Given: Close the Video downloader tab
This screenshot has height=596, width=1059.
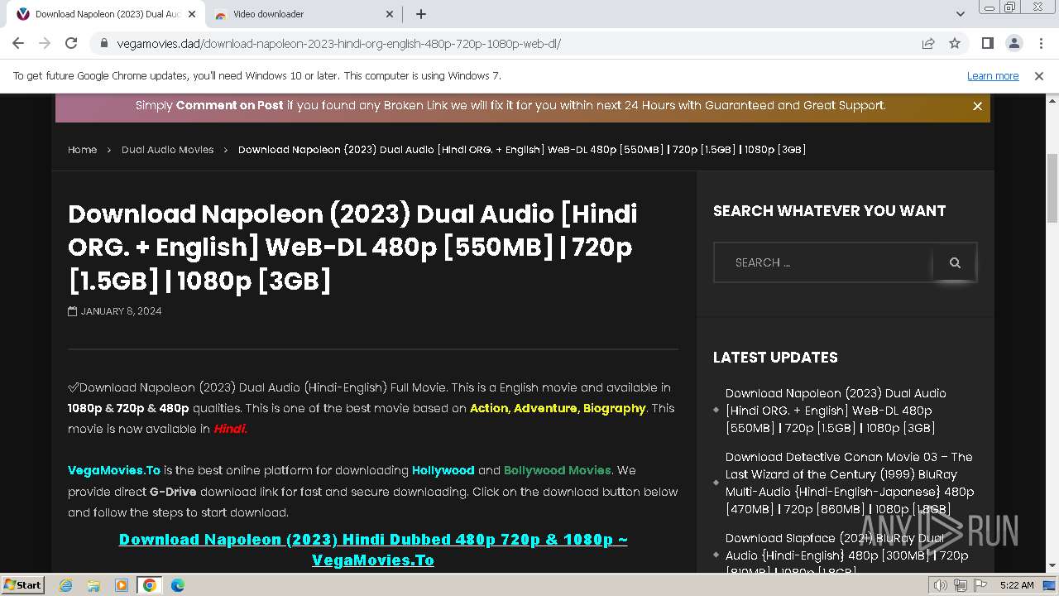Looking at the screenshot, I should (x=391, y=14).
